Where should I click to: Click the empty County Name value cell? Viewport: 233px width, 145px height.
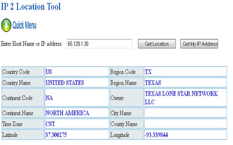186,124
